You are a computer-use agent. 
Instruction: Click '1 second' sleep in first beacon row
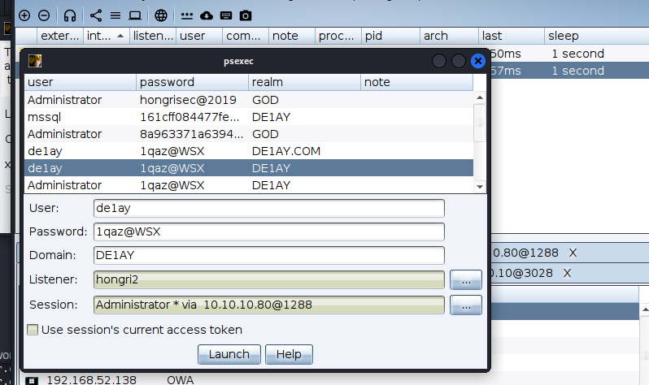coord(577,54)
